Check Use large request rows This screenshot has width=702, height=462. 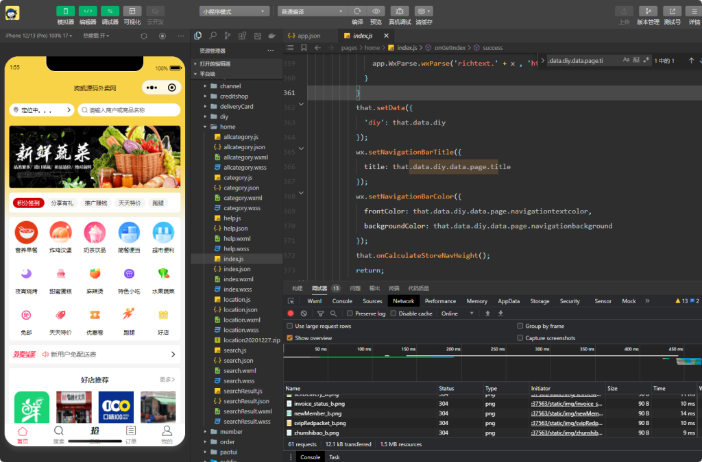click(x=290, y=326)
